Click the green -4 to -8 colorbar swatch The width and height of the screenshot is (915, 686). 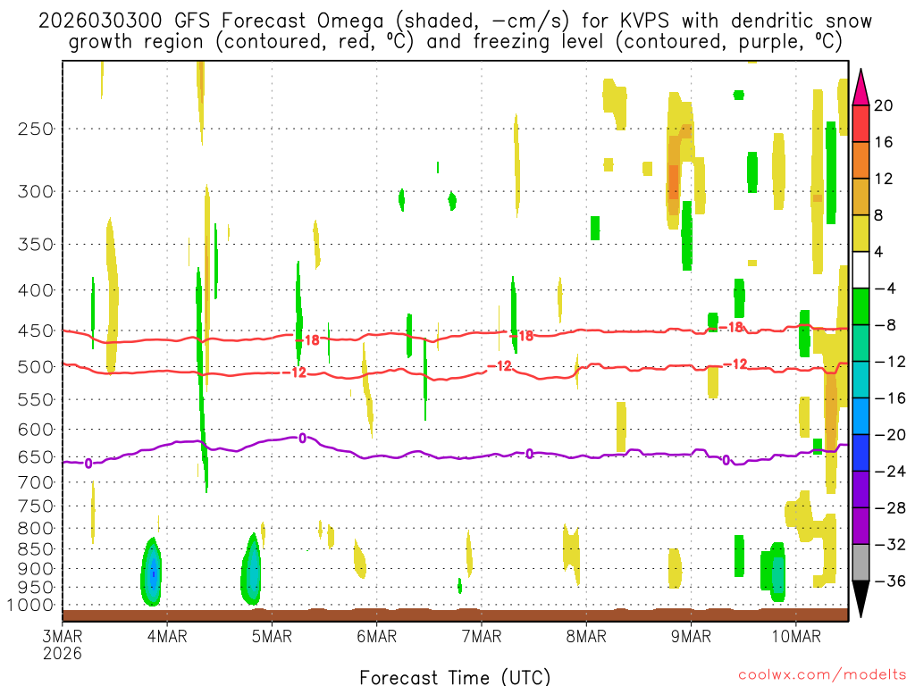point(860,306)
